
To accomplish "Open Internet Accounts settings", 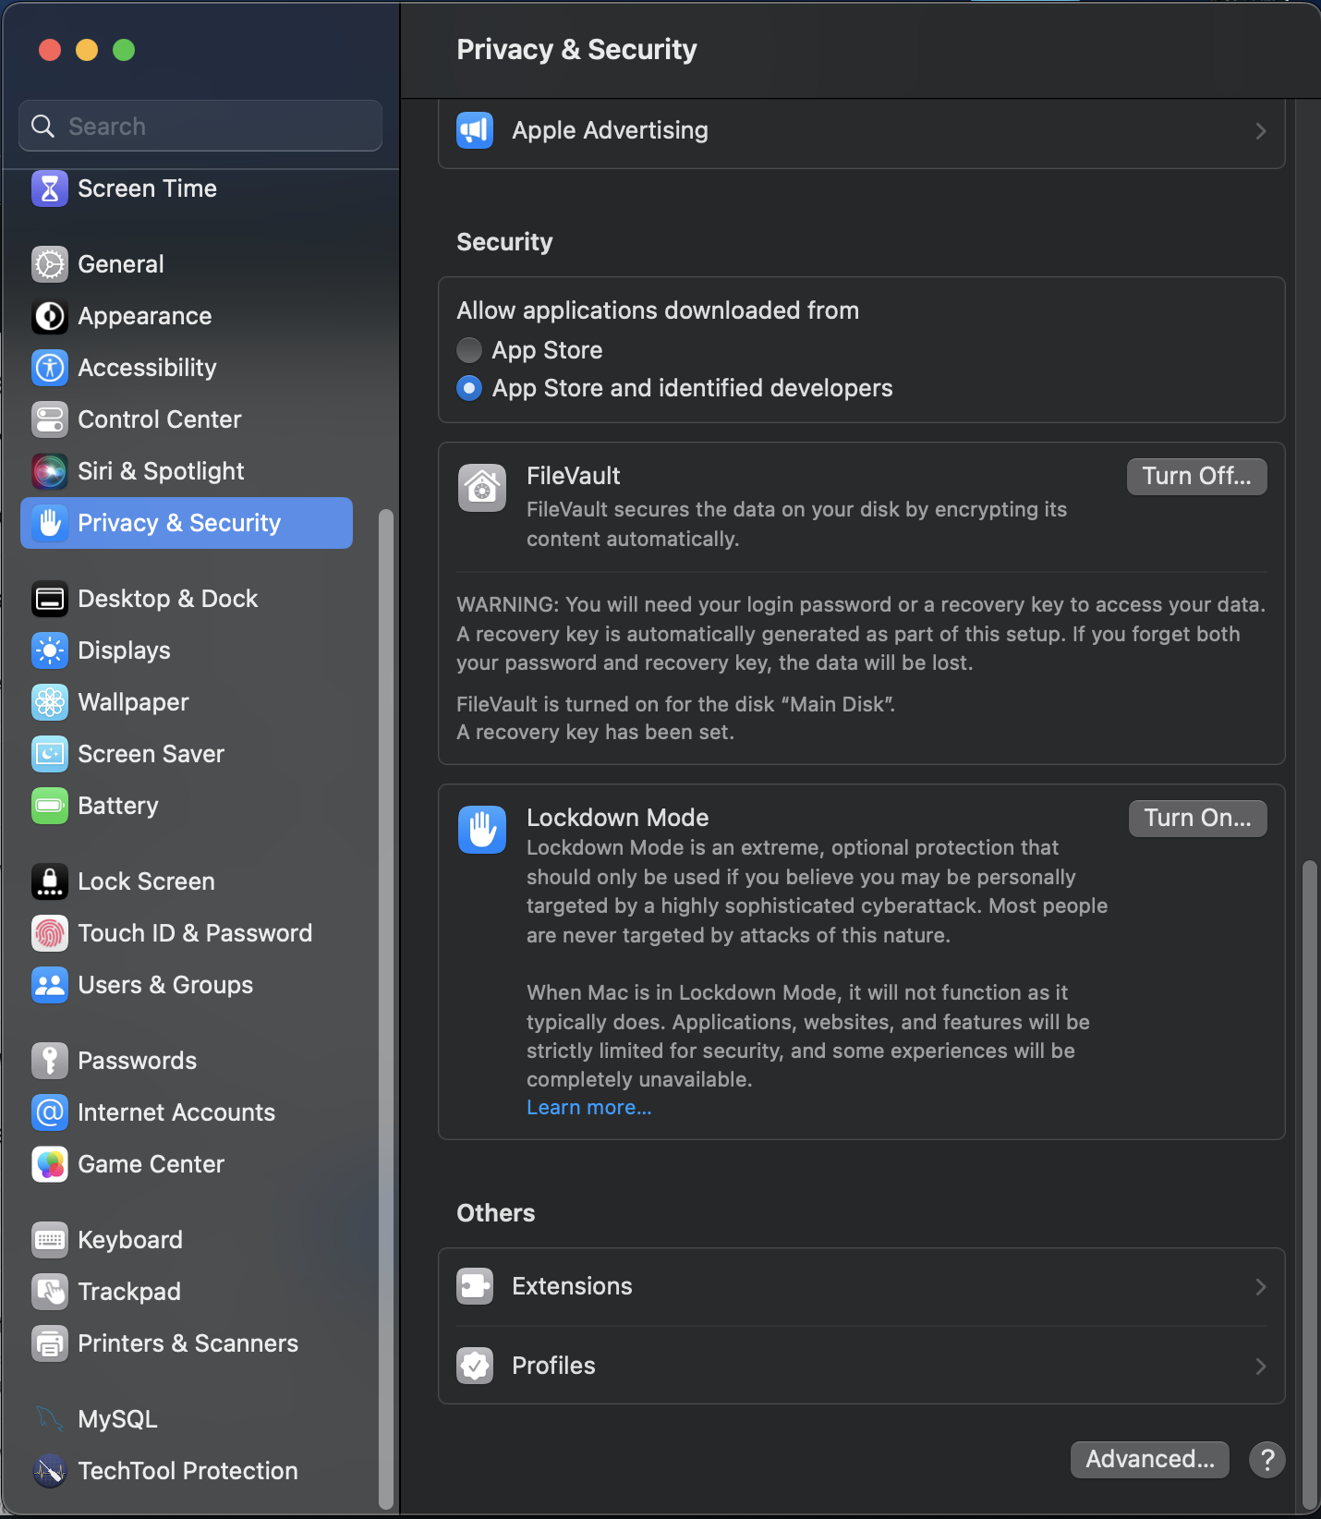I will 187,1112.
